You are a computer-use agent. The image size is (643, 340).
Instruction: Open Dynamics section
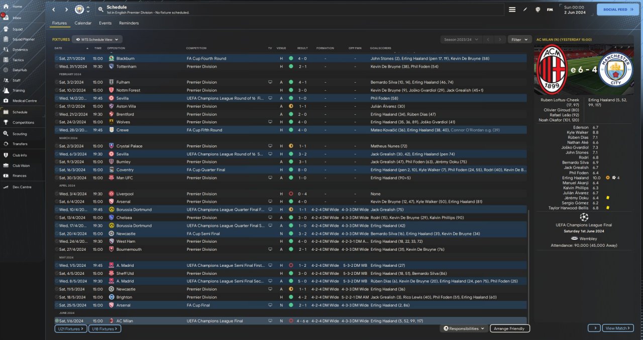(x=20, y=50)
